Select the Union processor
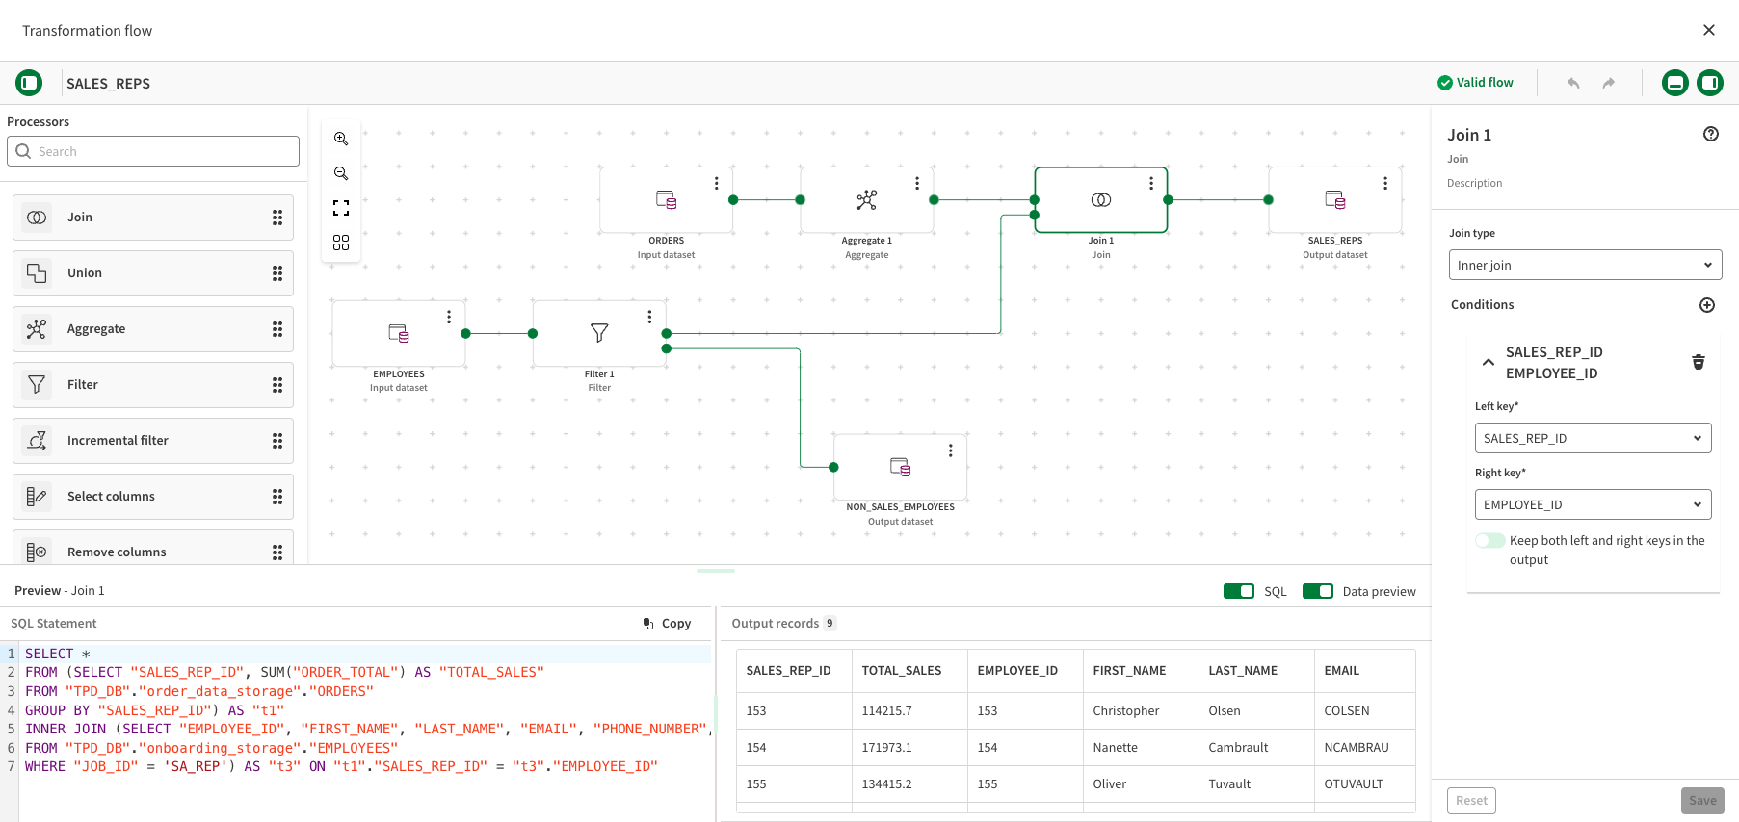The image size is (1739, 822). 153,273
